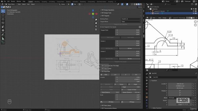The width and height of the screenshot is (198, 111).
Task: Enable X-ray toggle in viewport header
Action: (x=132, y=4)
